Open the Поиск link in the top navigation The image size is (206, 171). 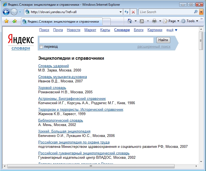(44, 30)
